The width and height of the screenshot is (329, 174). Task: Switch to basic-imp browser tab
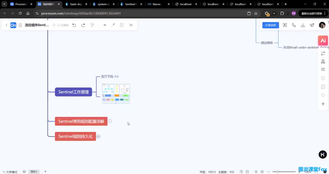coord(76,4)
